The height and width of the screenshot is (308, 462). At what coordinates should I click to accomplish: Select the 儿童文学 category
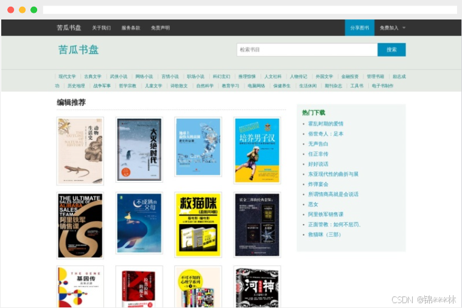(153, 86)
